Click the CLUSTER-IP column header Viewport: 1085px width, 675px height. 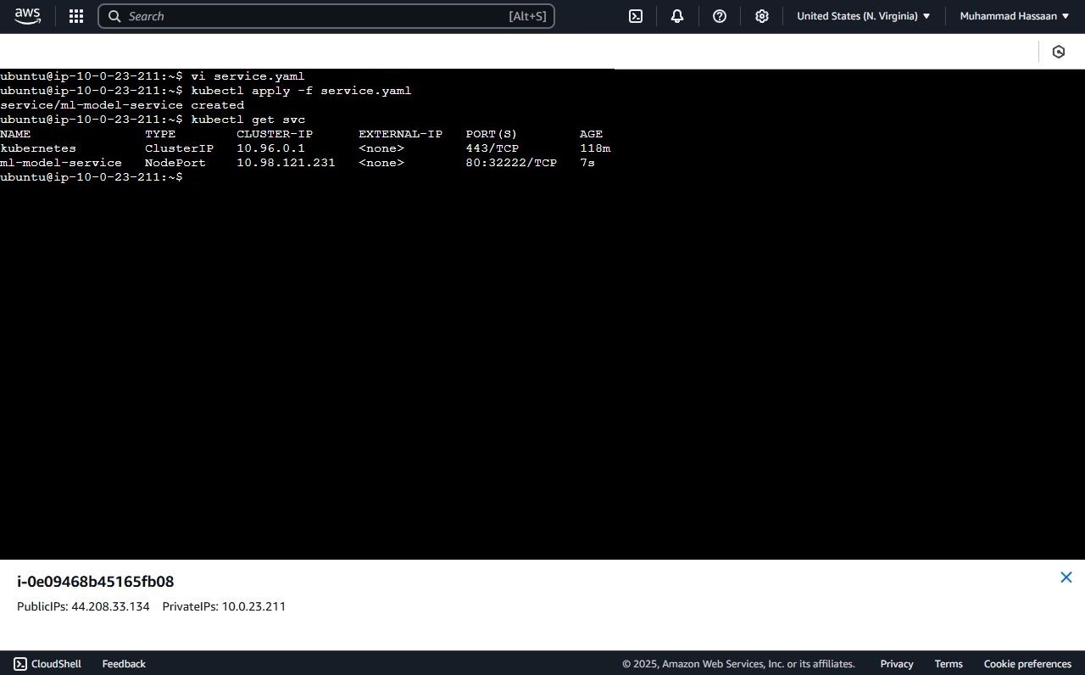tap(275, 134)
